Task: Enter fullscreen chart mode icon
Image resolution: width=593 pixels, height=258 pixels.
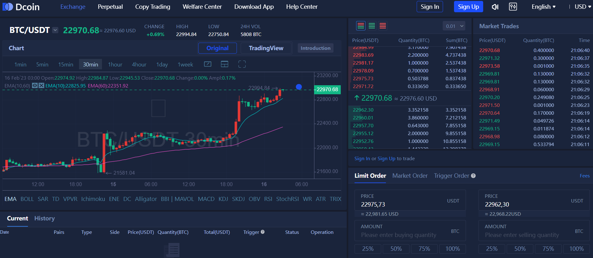Action: pyautogui.click(x=242, y=64)
